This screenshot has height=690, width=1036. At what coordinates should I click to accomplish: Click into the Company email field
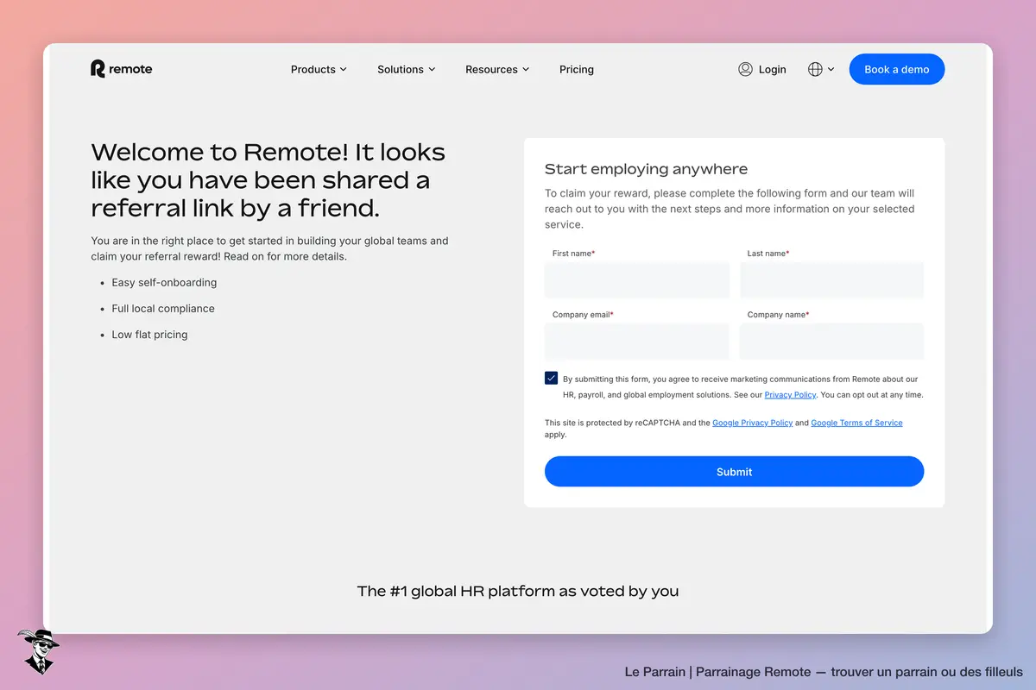637,342
